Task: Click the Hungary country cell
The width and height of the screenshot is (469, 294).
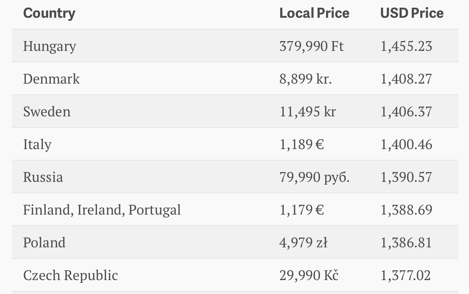Action: coord(50,46)
